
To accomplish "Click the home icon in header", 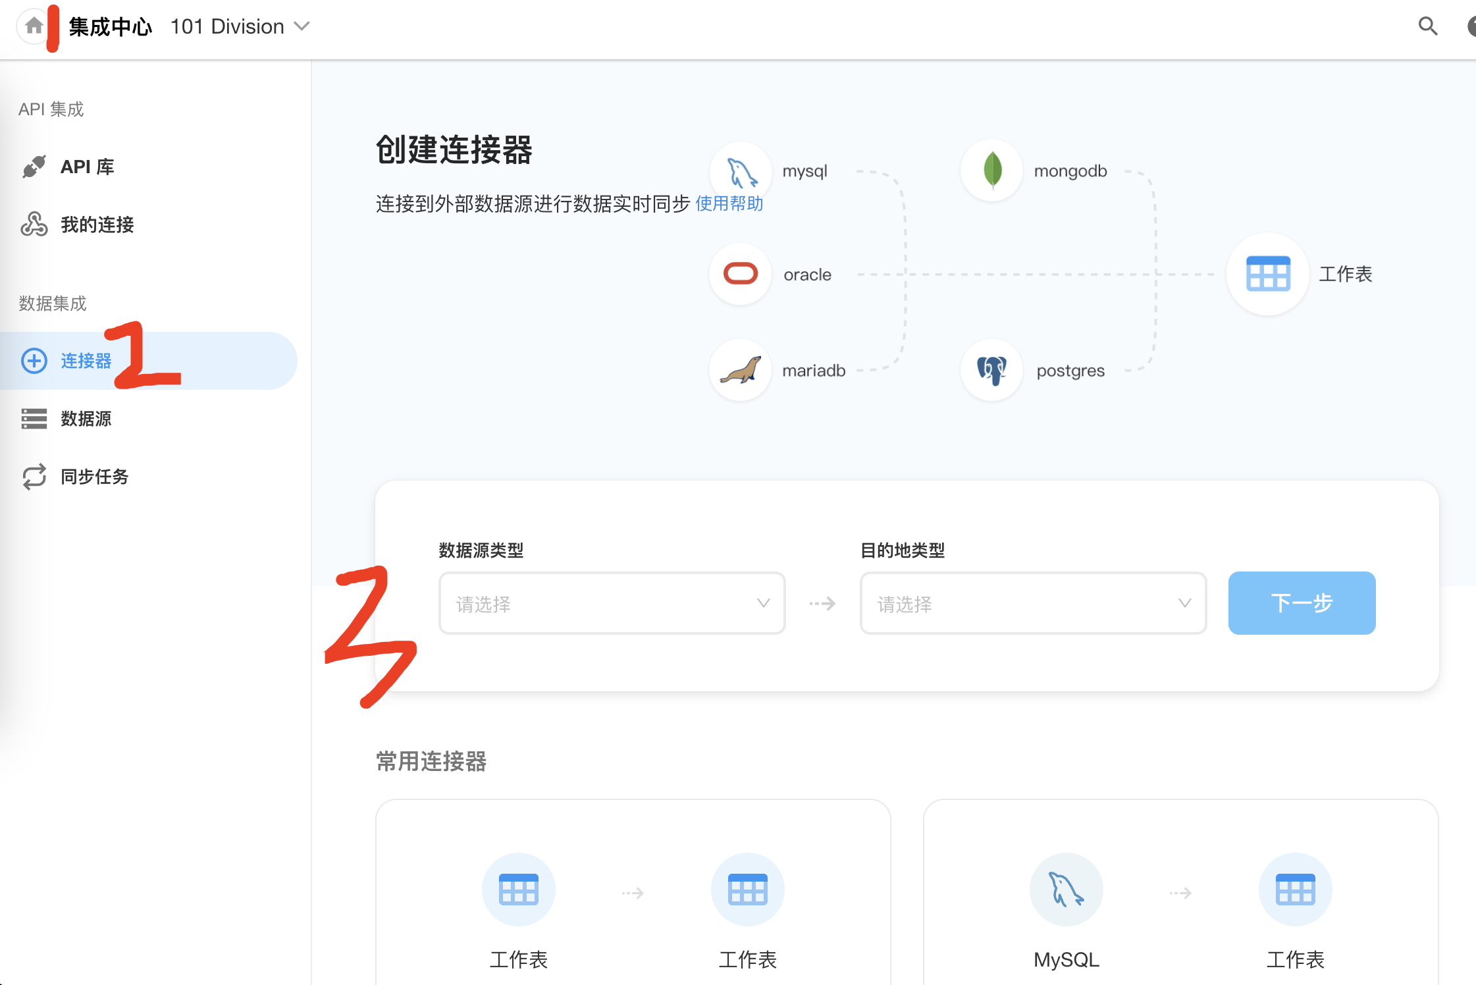I will tap(34, 26).
